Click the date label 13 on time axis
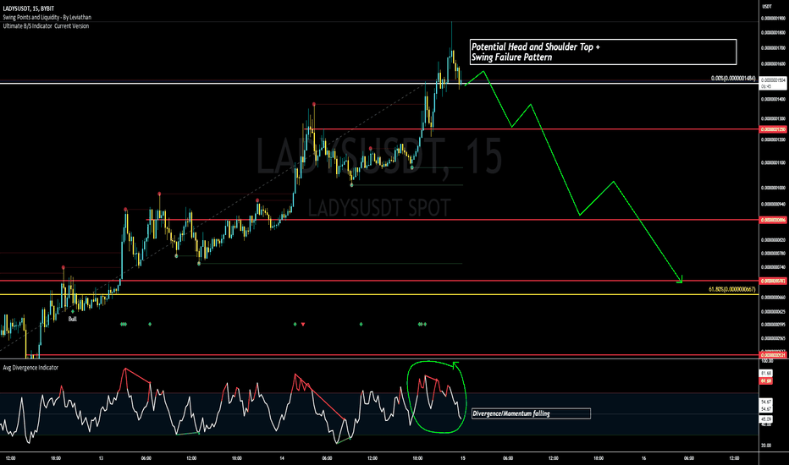This screenshot has width=789, height=465. click(101, 458)
